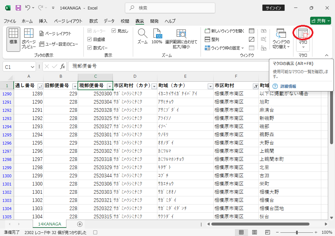Open the ヘルプ tab

170,21
